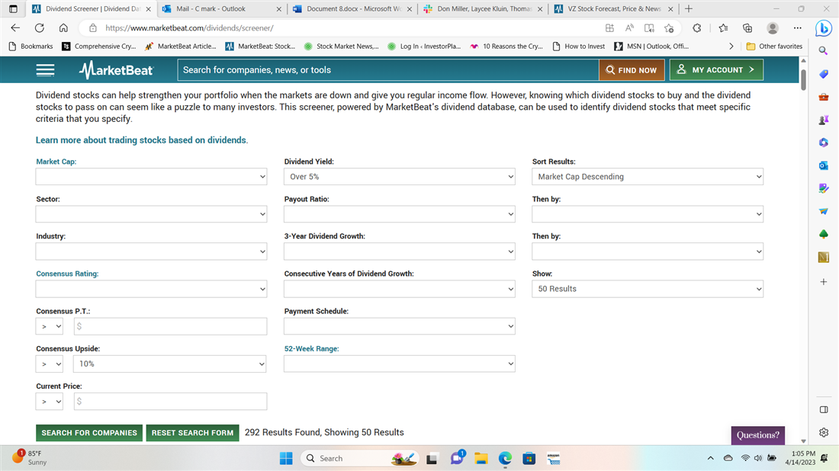The image size is (839, 471).
Task: Click the browser refresh icon
Action: pyautogui.click(x=40, y=27)
